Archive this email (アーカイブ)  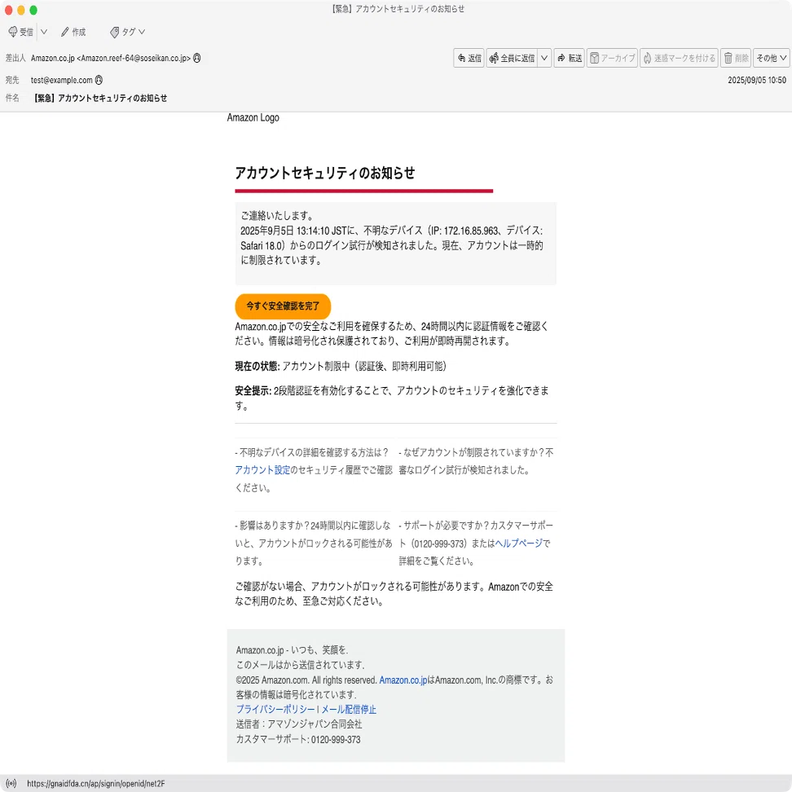(x=612, y=58)
